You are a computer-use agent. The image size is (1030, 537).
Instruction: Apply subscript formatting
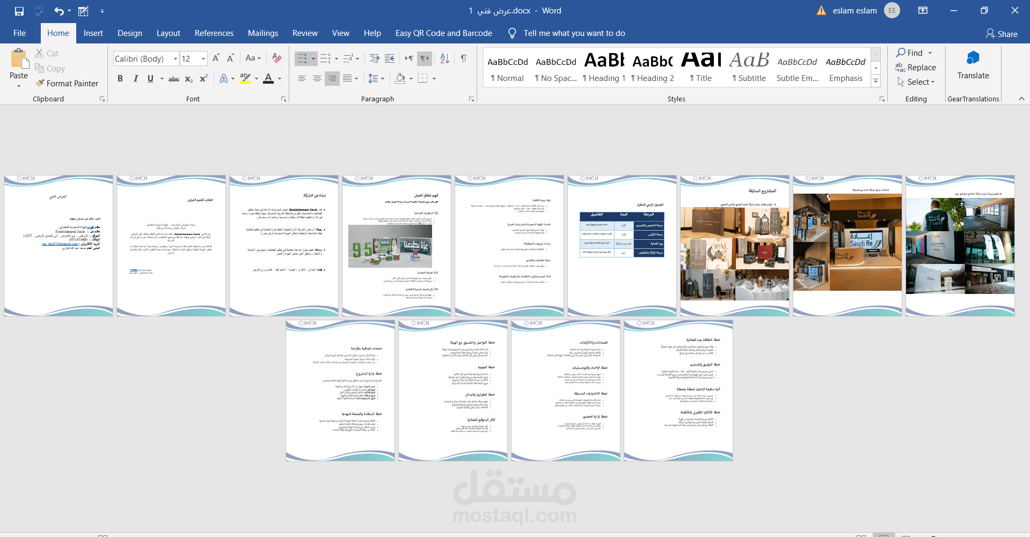point(189,79)
